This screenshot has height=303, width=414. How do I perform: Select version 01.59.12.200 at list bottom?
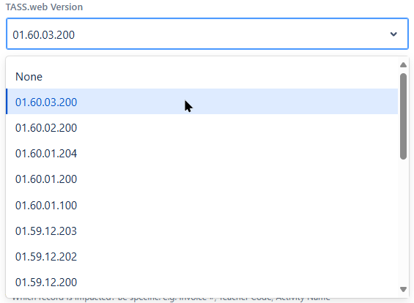click(202, 283)
